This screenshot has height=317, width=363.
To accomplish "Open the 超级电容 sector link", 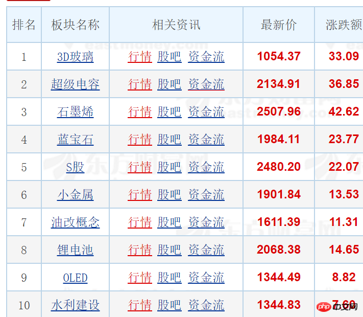I will click(75, 84).
